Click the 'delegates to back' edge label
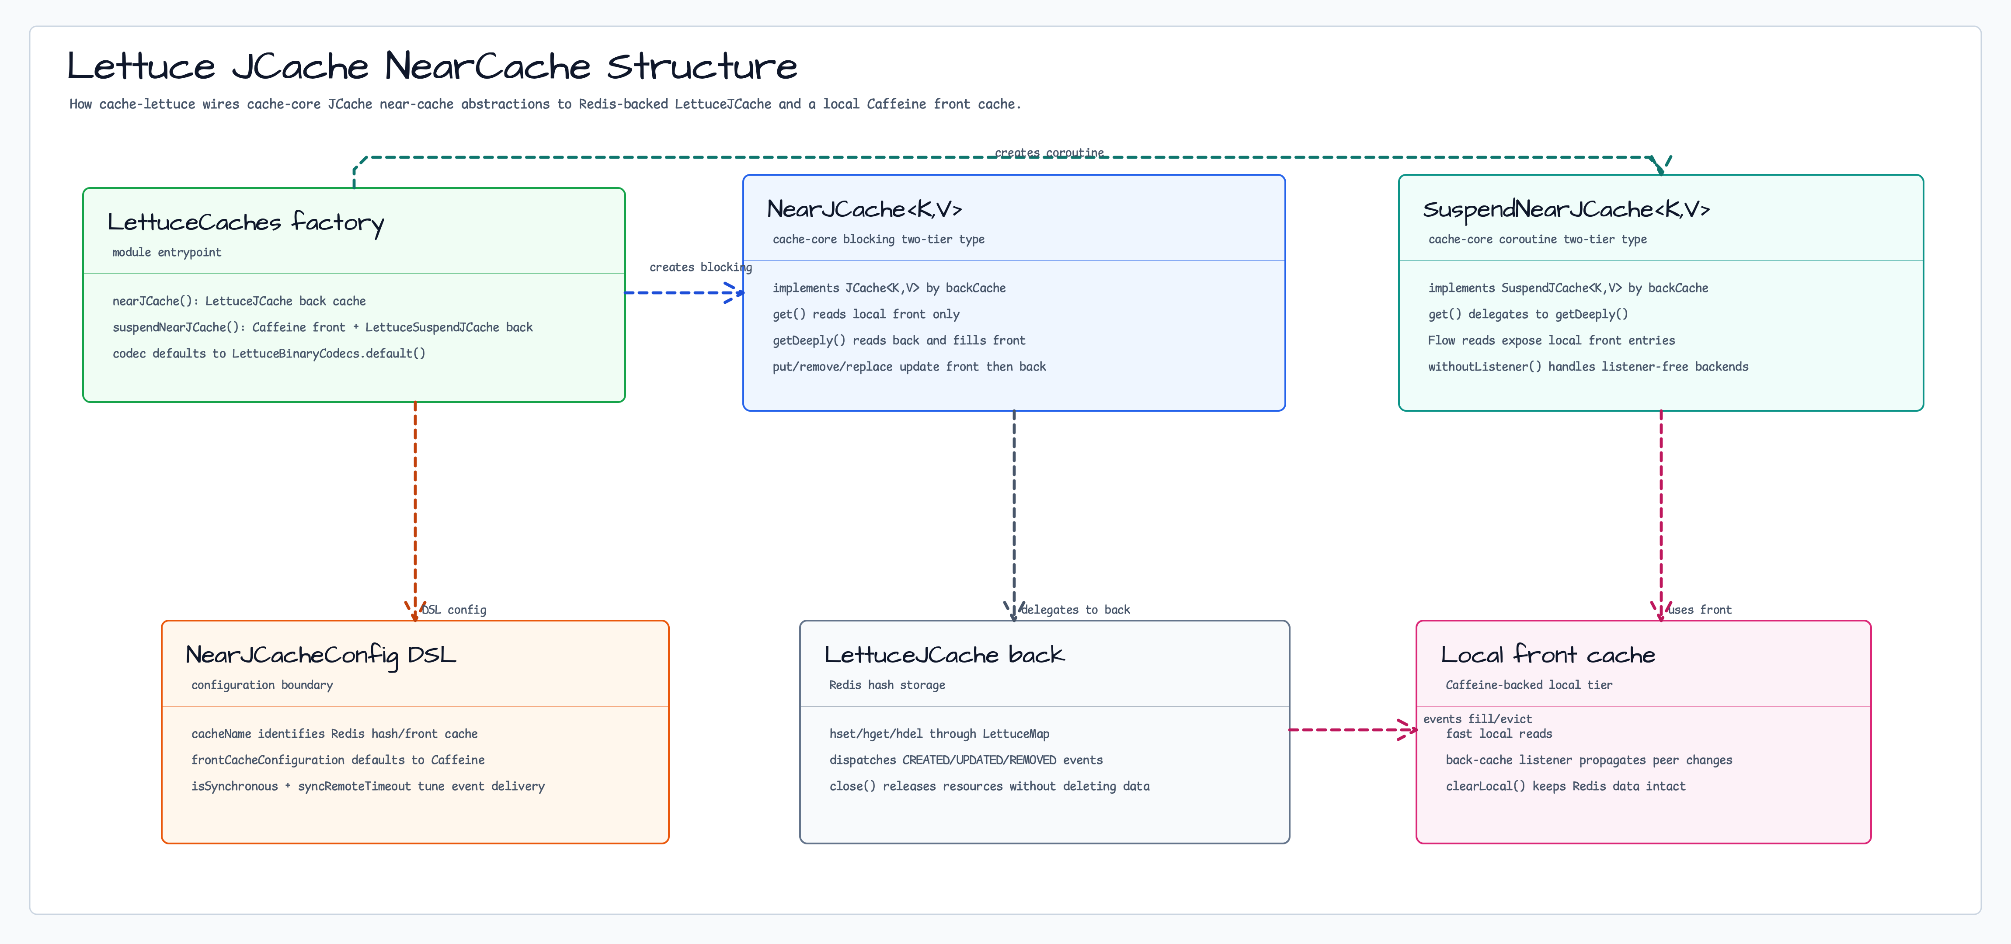 click(x=1075, y=610)
